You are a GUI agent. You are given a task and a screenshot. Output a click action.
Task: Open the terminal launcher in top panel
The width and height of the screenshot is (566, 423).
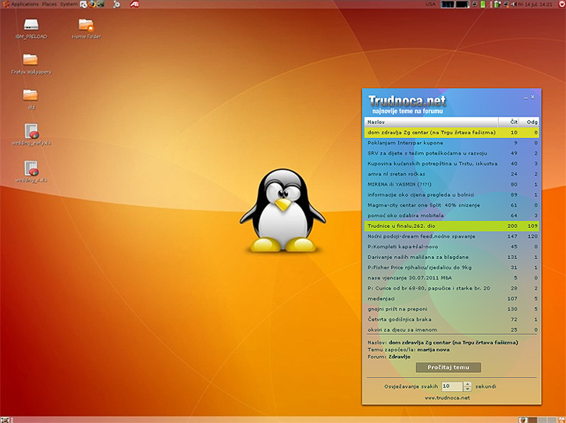(101, 5)
